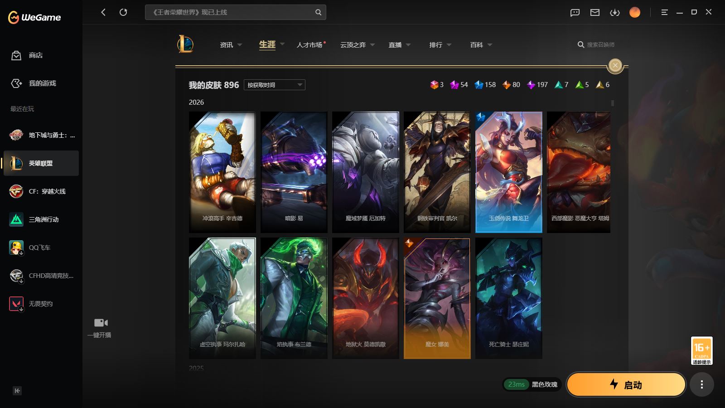Select the 玉剑传说 舞龙卫 skin card

pos(508,172)
